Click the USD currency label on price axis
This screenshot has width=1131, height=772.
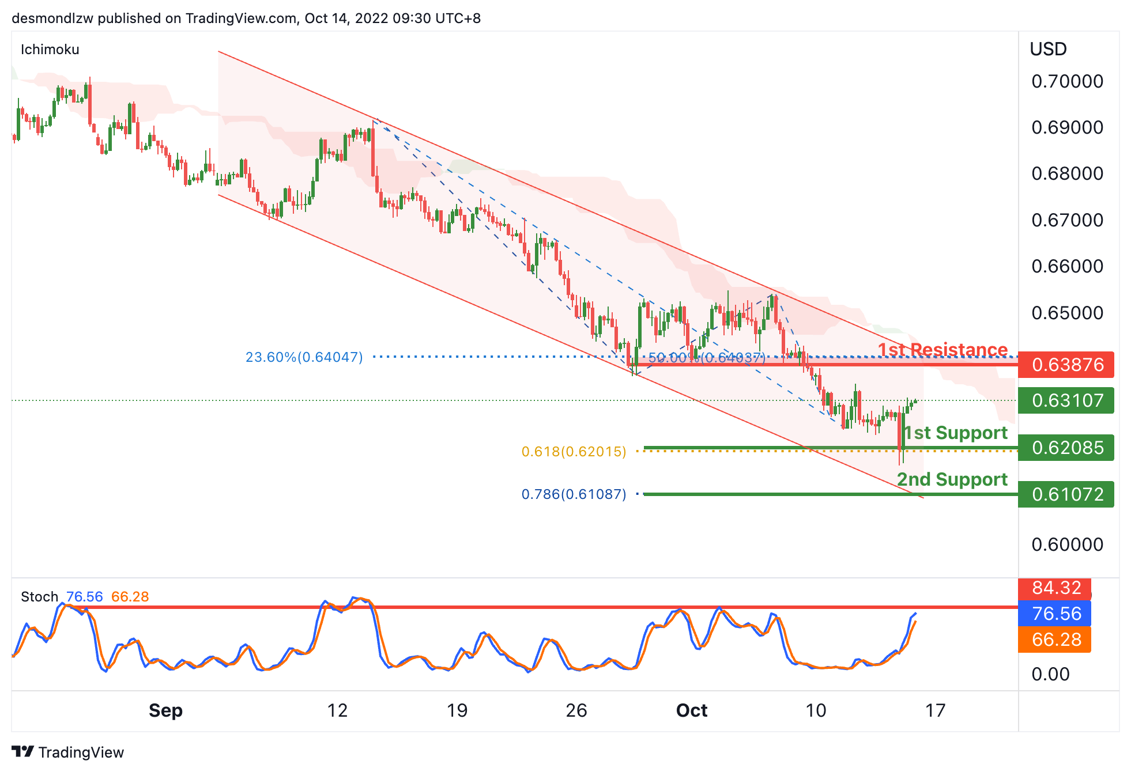point(1048,50)
